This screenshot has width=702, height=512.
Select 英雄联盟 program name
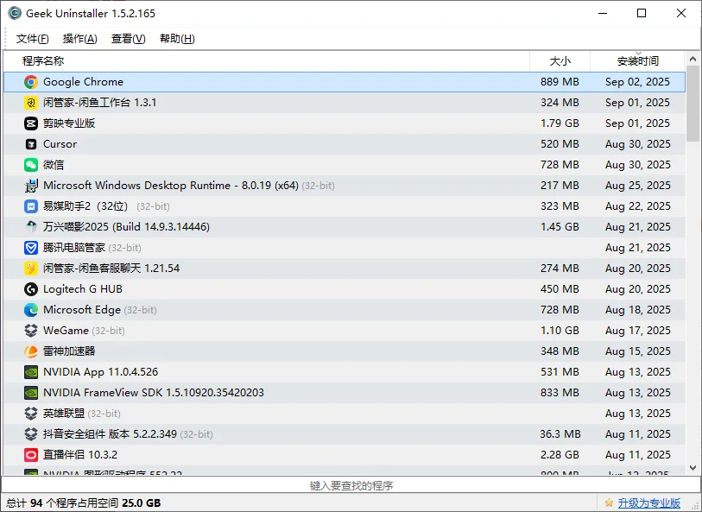(x=64, y=414)
